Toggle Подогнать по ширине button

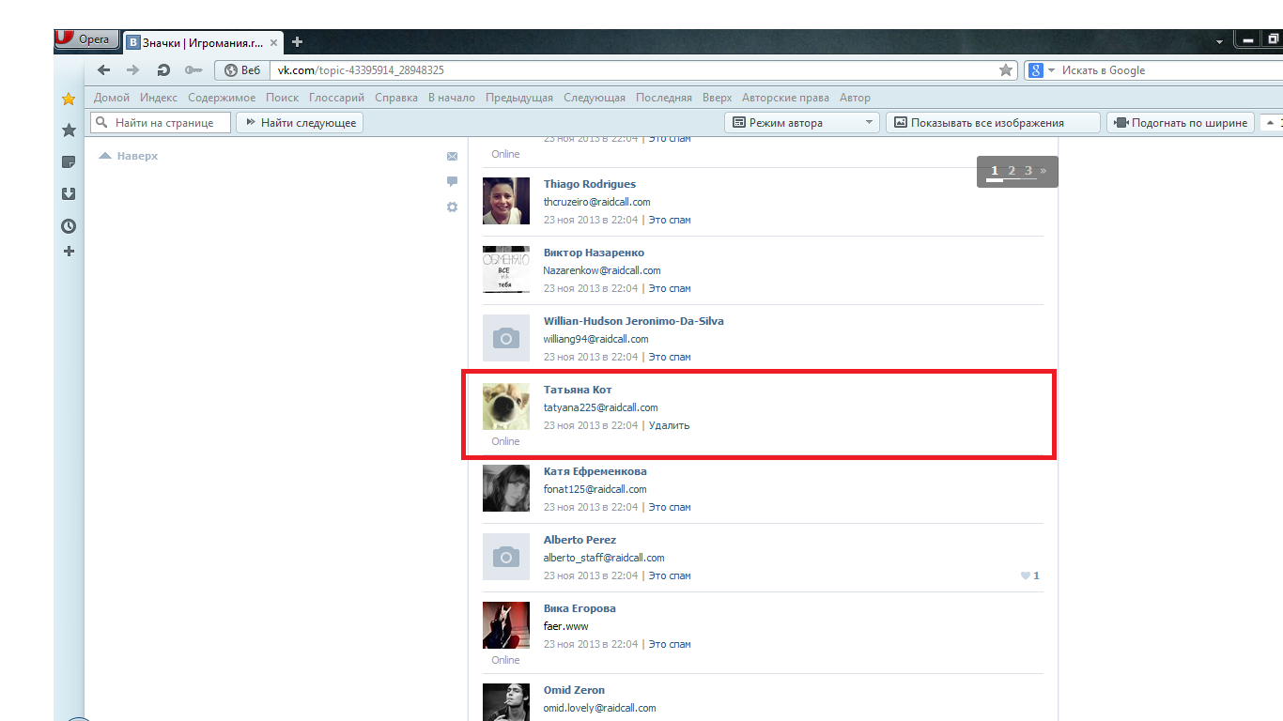tap(1181, 123)
